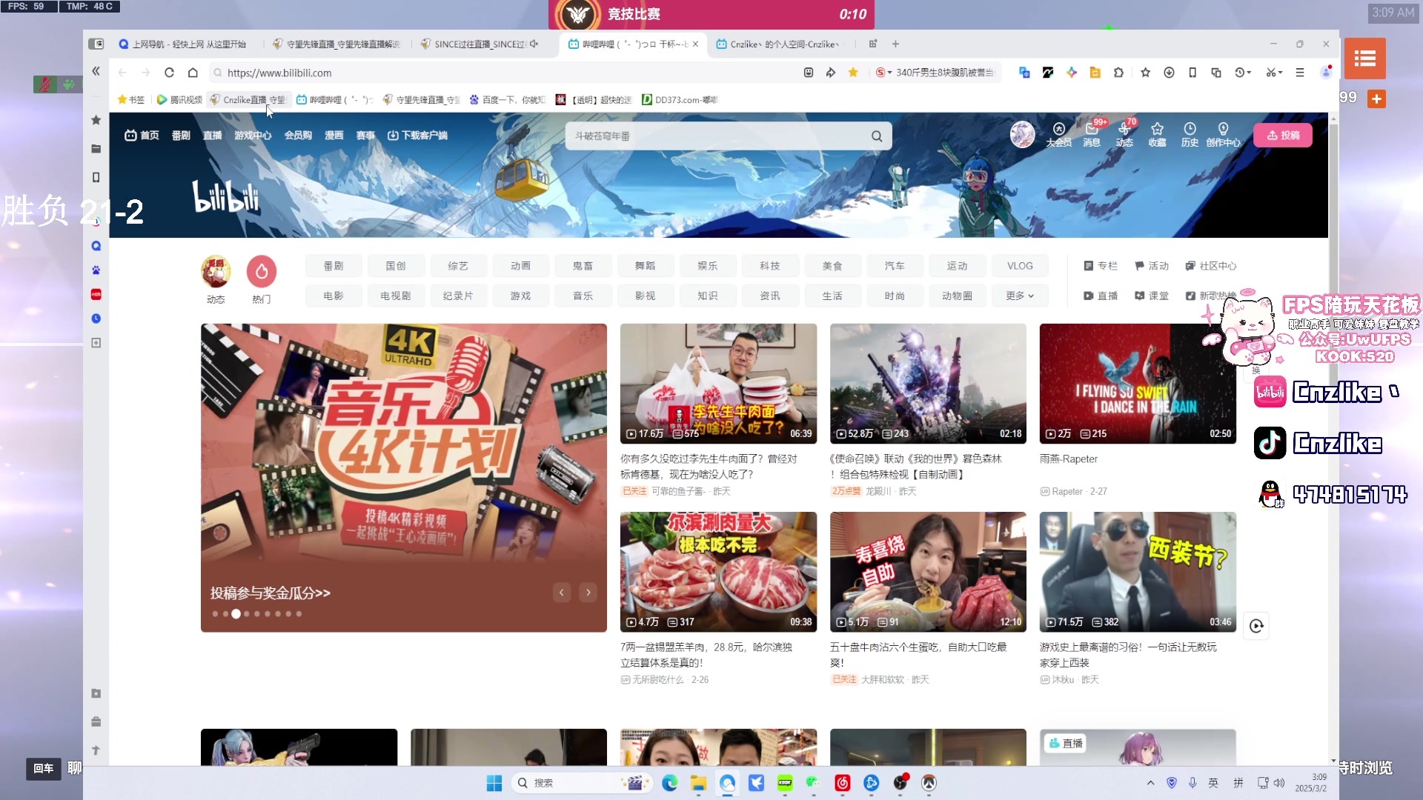Expand the 更多 categories dropdown
Screen dimensions: 1423x800
[x=1019, y=296]
